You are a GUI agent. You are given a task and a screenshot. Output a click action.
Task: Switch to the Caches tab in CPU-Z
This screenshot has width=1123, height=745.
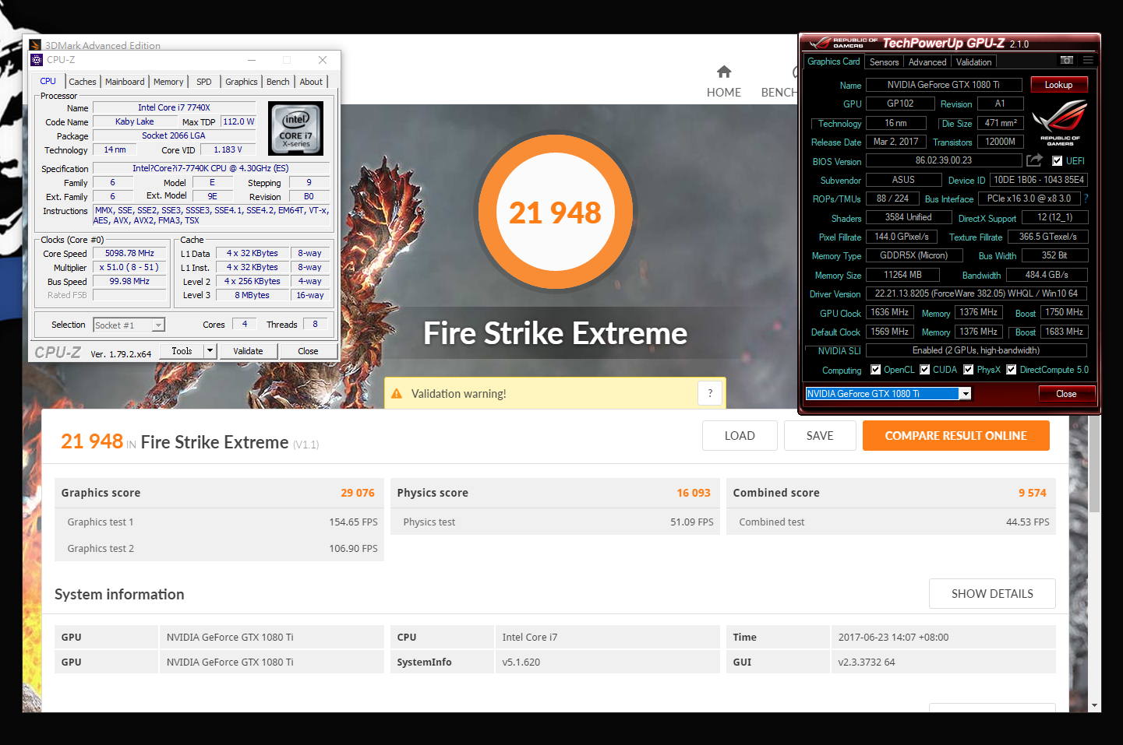click(83, 82)
